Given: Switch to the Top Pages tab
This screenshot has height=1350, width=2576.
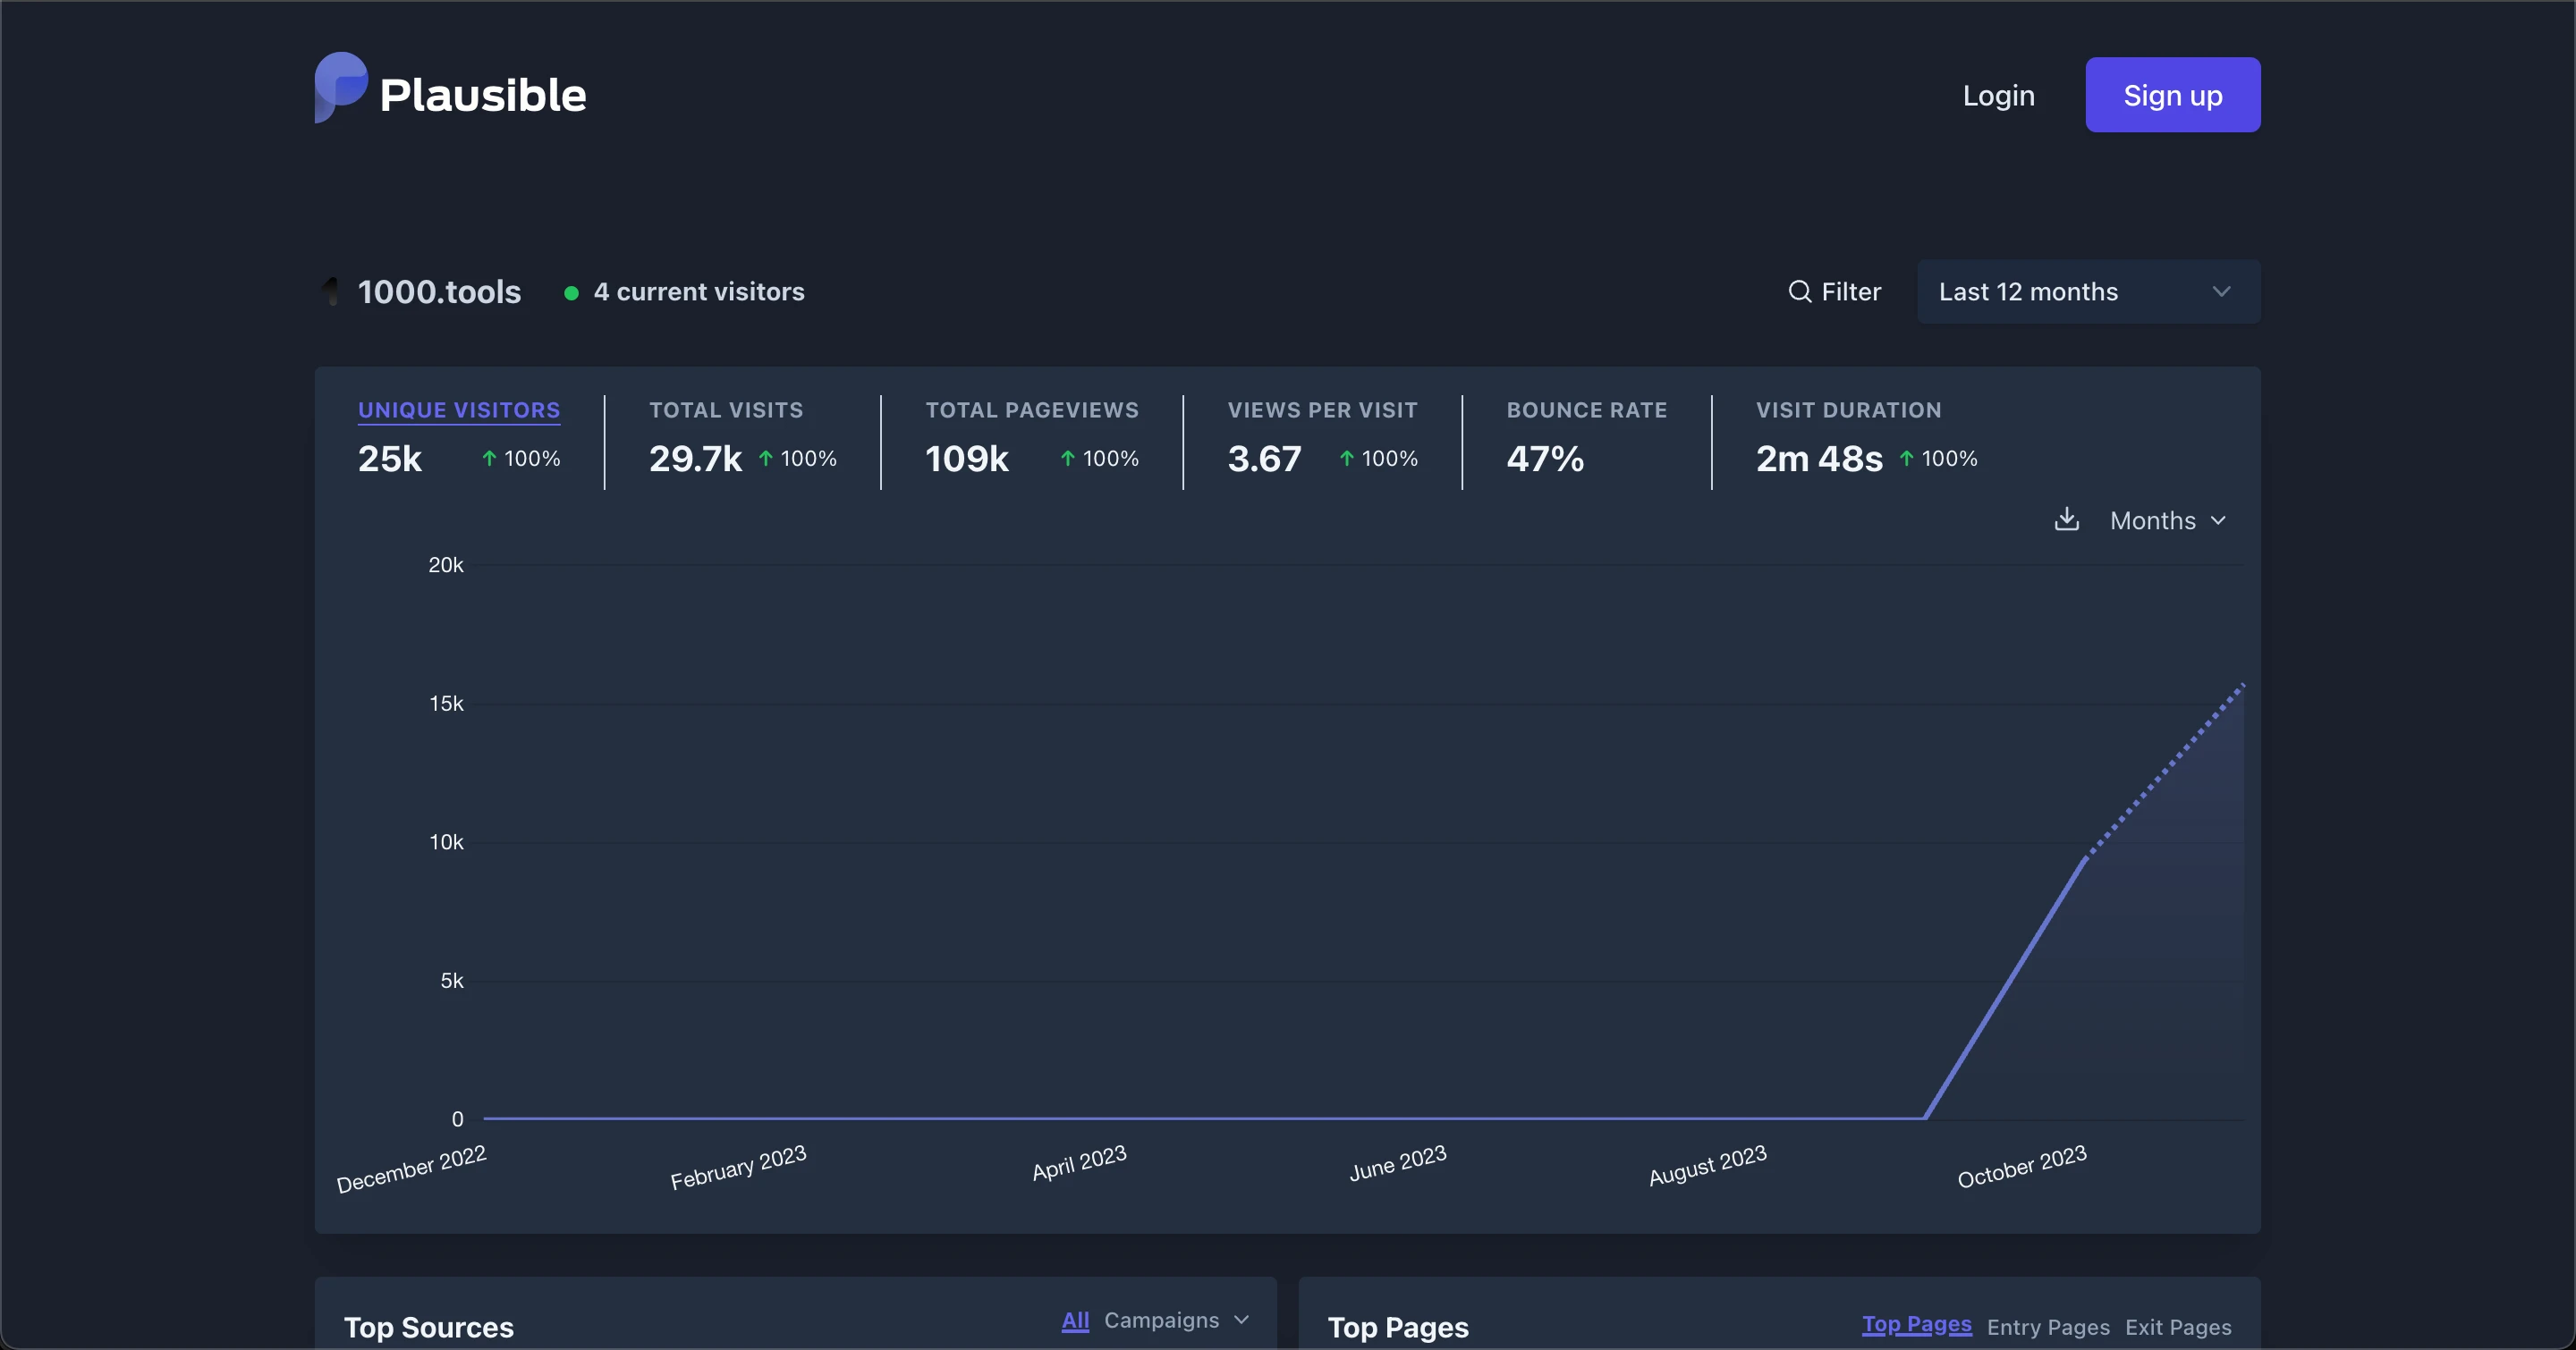Looking at the screenshot, I should pos(1916,1325).
